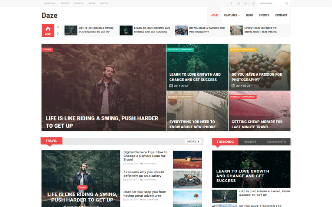The image size is (332, 207).
Task: Expand the Amazing dropdown in top bar
Action: coord(50,3)
